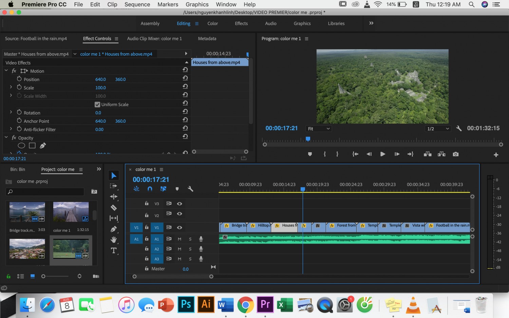
Task: Switch to the Metadata tab
Action: coord(207,39)
